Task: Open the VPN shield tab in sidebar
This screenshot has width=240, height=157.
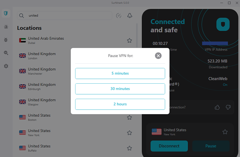Action: point(6,13)
